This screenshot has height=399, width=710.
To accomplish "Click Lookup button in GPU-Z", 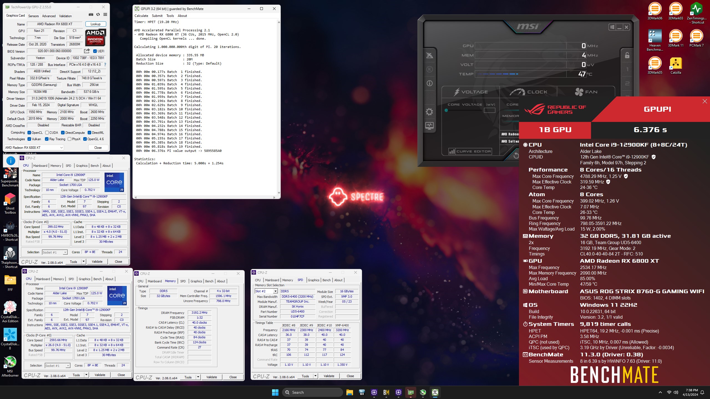I will pos(95,24).
